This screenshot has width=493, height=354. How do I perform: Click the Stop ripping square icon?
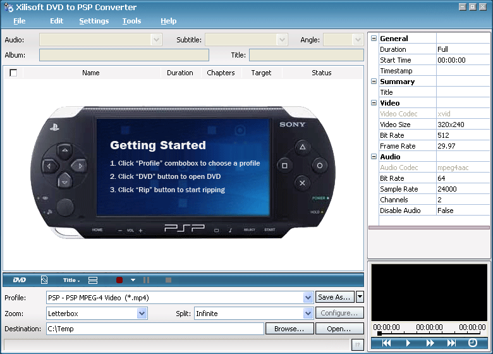pyautogui.click(x=169, y=280)
